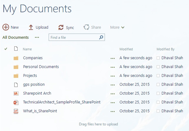Click the magnifier search icon in Find a file
This screenshot has width=189, height=131.
[x=101, y=37]
